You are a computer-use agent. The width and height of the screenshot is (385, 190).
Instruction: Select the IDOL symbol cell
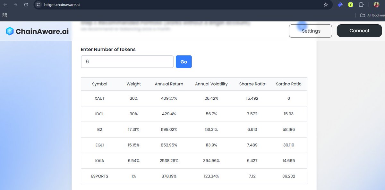[x=100, y=114]
